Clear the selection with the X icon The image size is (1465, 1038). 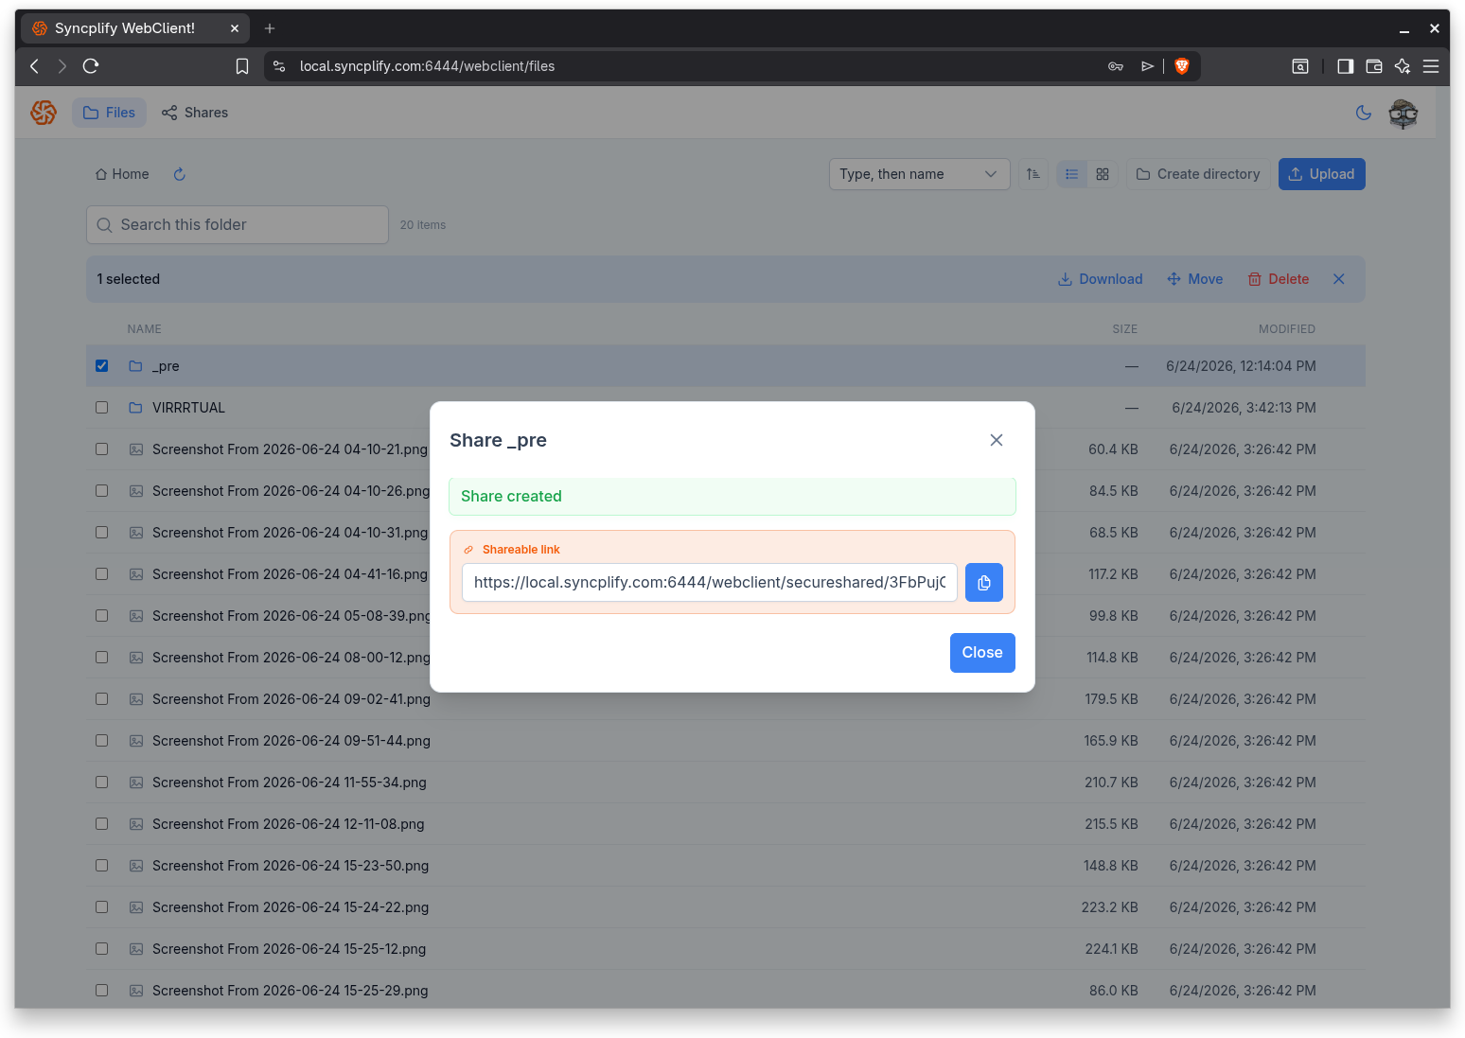click(x=1339, y=279)
